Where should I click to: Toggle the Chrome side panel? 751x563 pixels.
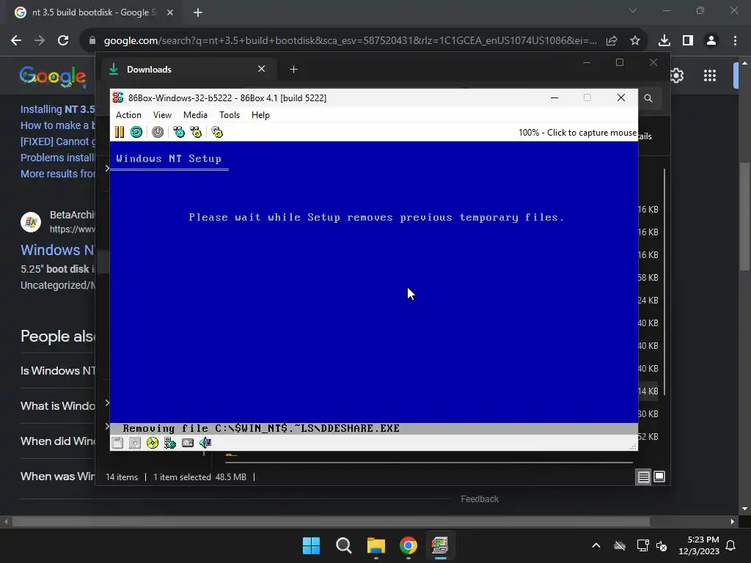(x=688, y=41)
